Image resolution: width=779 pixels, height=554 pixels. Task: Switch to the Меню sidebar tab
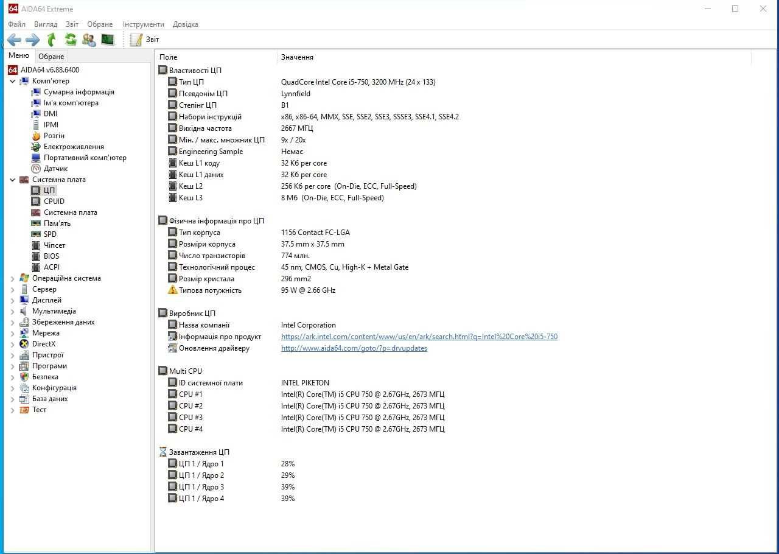[x=19, y=55]
